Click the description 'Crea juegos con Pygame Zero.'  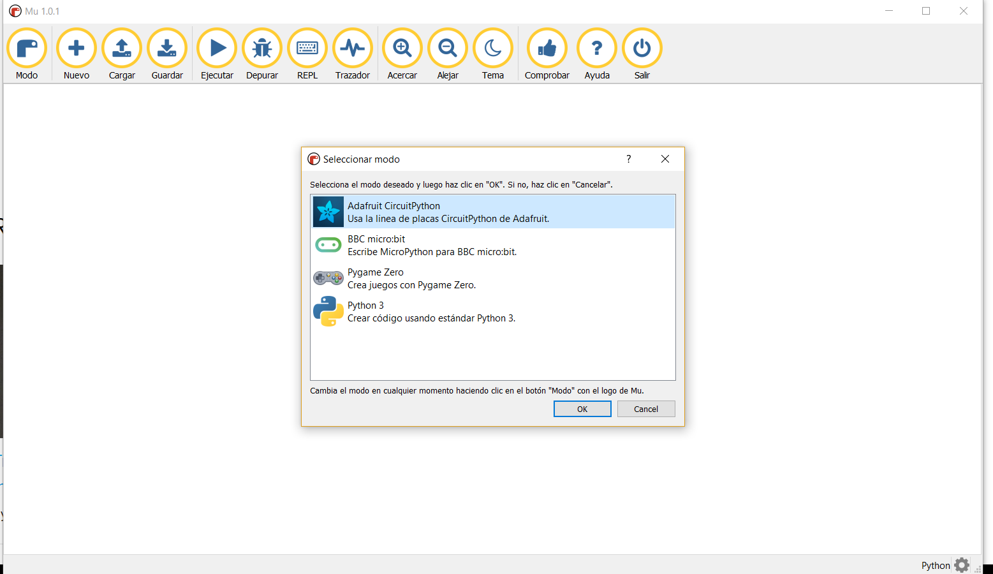click(x=412, y=285)
